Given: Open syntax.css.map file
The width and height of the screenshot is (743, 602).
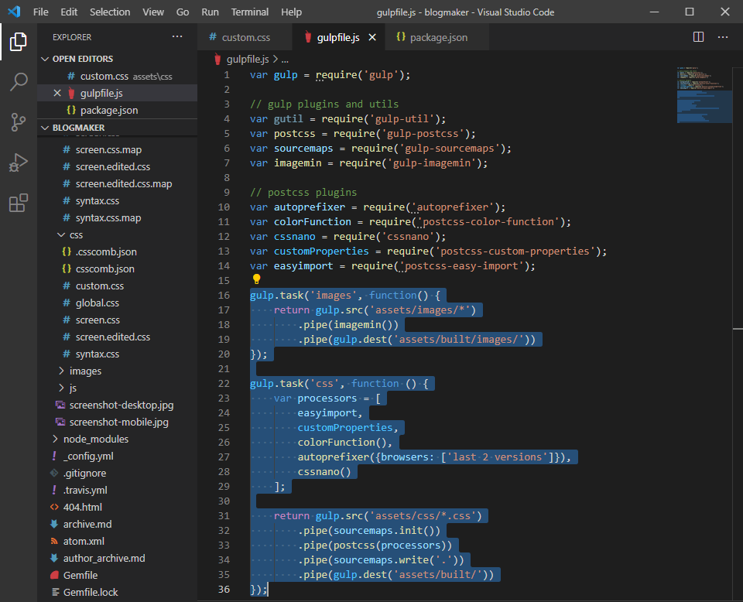Looking at the screenshot, I should click(x=117, y=218).
